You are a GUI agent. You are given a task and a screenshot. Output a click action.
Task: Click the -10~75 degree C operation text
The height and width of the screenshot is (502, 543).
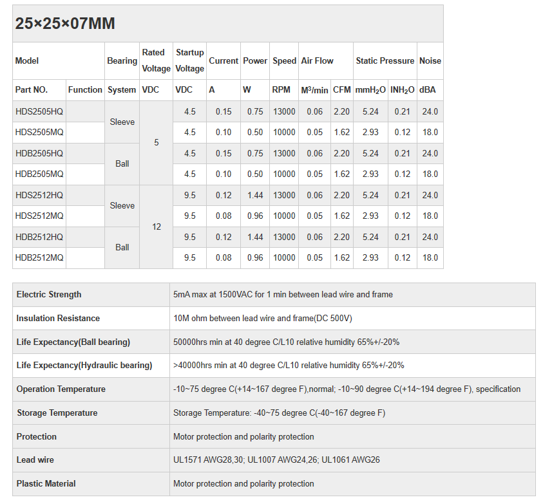click(347, 389)
